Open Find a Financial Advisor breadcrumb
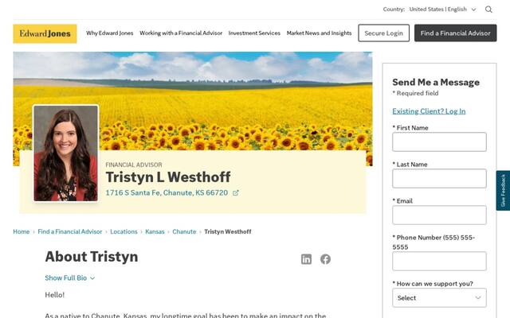This screenshot has width=510, height=318. pos(70,231)
